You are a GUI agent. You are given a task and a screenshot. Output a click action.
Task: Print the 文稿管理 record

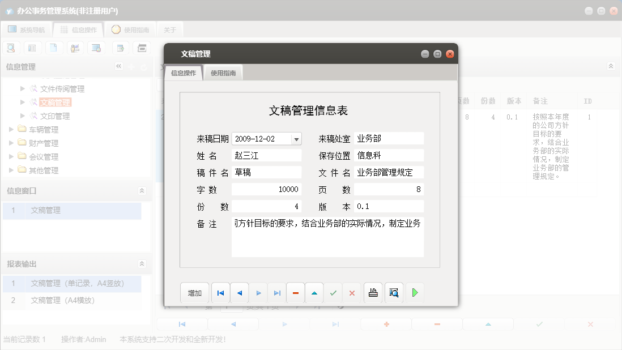tap(373, 292)
